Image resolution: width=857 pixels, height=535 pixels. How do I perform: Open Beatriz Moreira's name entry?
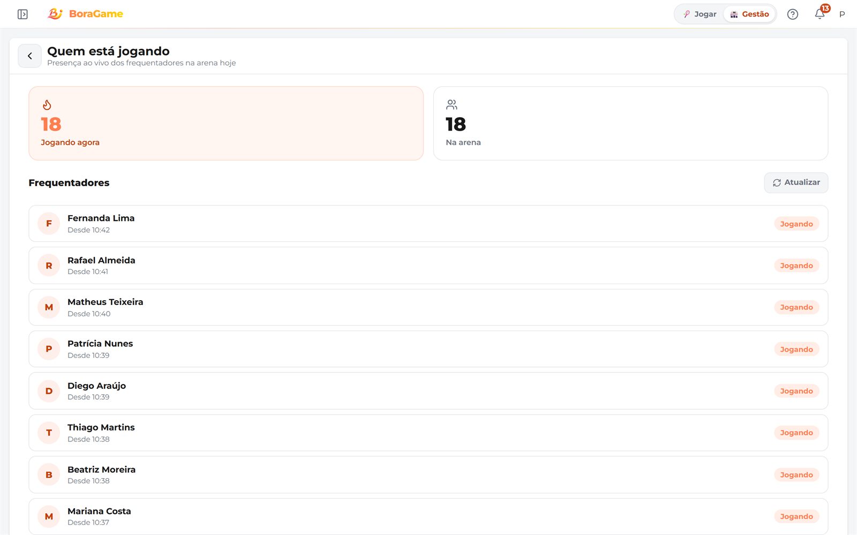tap(102, 470)
